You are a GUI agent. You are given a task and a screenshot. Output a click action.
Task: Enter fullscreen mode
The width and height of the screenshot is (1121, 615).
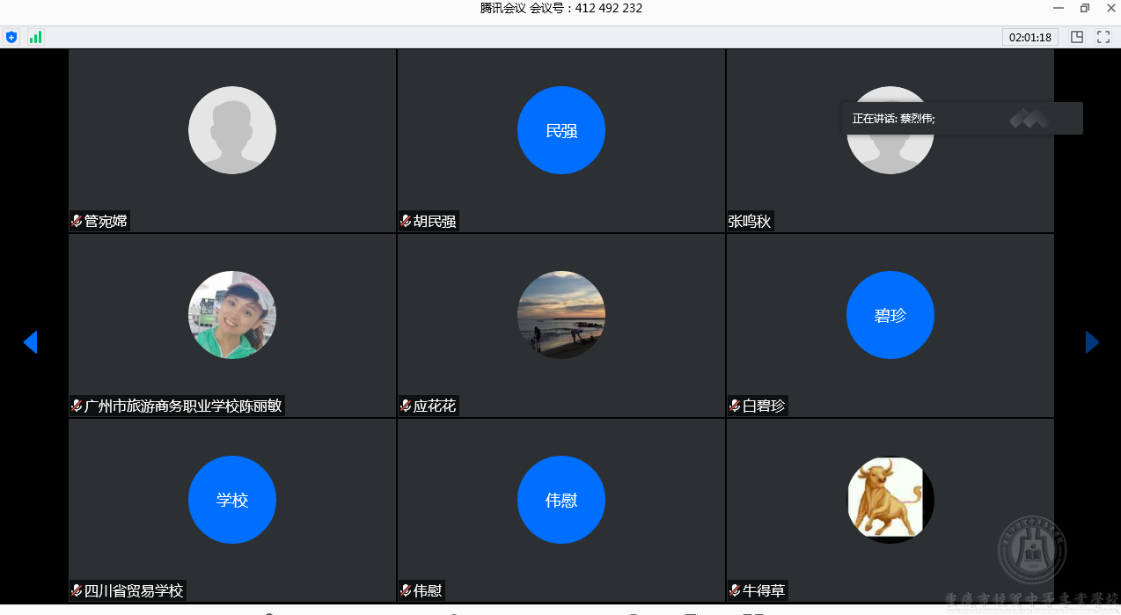pos(1103,37)
